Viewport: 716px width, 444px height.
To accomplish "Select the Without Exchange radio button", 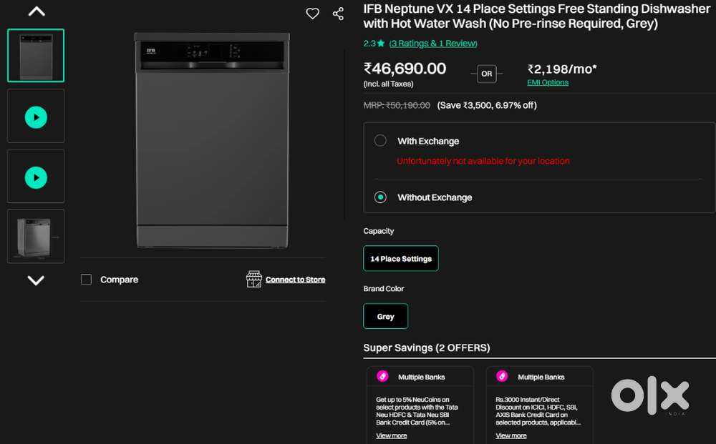I will 380,197.
